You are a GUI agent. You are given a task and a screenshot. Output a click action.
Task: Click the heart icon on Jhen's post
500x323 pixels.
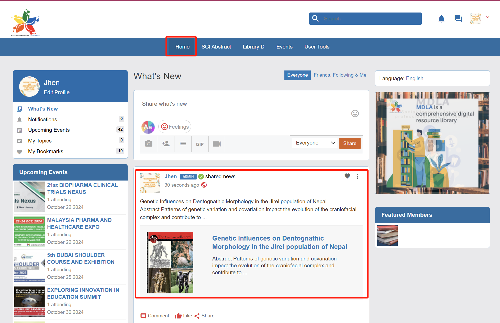tap(347, 176)
